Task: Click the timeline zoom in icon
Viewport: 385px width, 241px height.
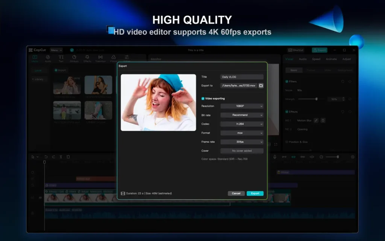Action: 353,157
